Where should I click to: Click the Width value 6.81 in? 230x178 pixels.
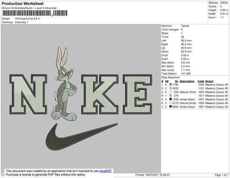pyautogui.click(x=224, y=14)
